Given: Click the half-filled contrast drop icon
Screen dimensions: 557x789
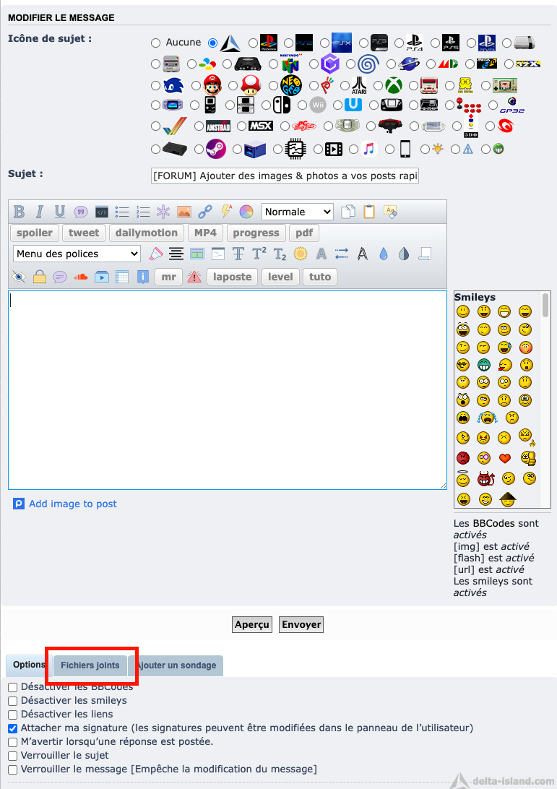Looking at the screenshot, I should (x=404, y=254).
